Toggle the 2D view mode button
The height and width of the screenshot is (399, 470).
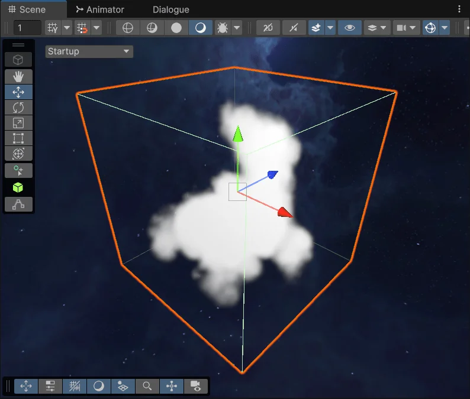pyautogui.click(x=268, y=28)
